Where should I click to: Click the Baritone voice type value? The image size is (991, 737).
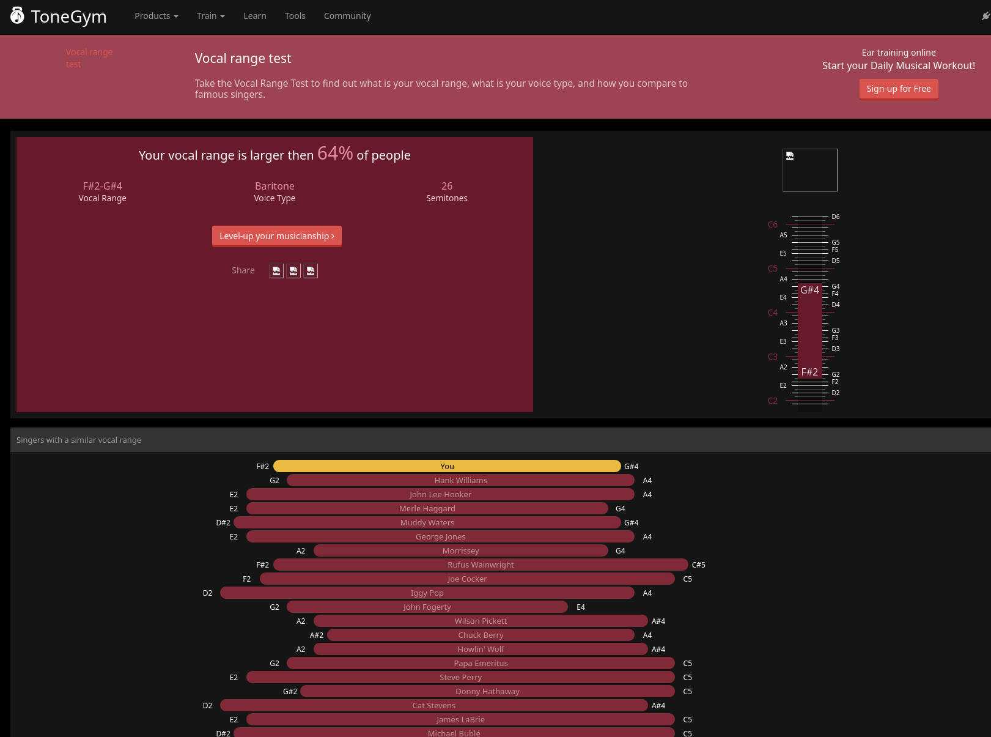point(274,186)
